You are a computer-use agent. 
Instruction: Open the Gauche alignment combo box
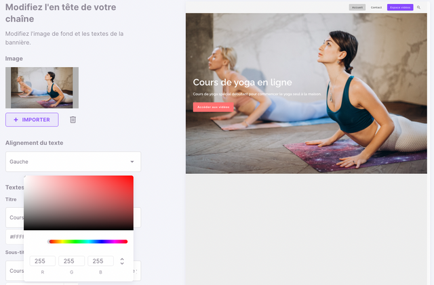(x=73, y=162)
